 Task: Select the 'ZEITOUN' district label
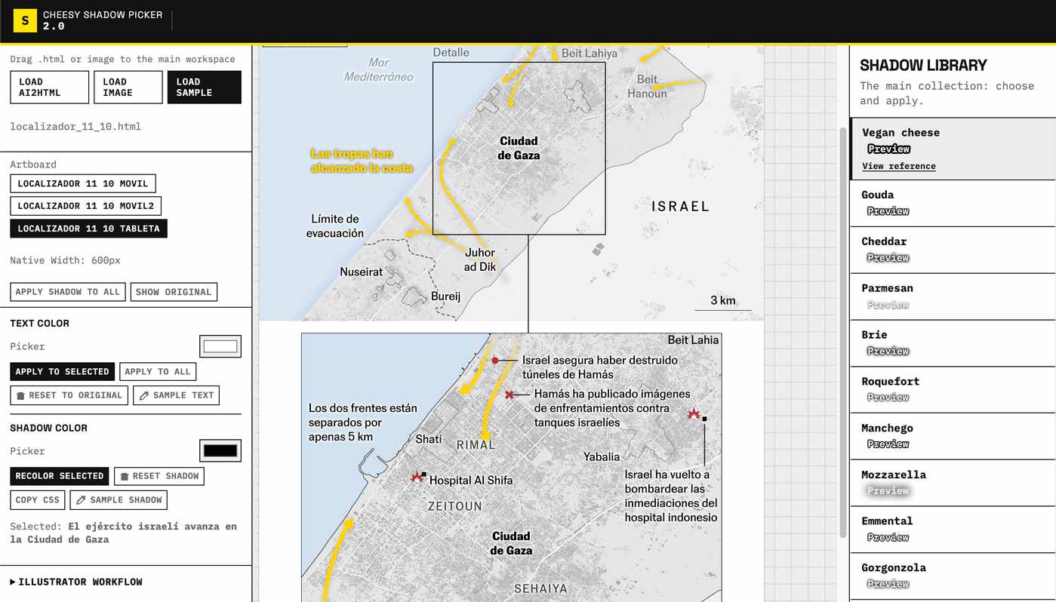coord(455,506)
